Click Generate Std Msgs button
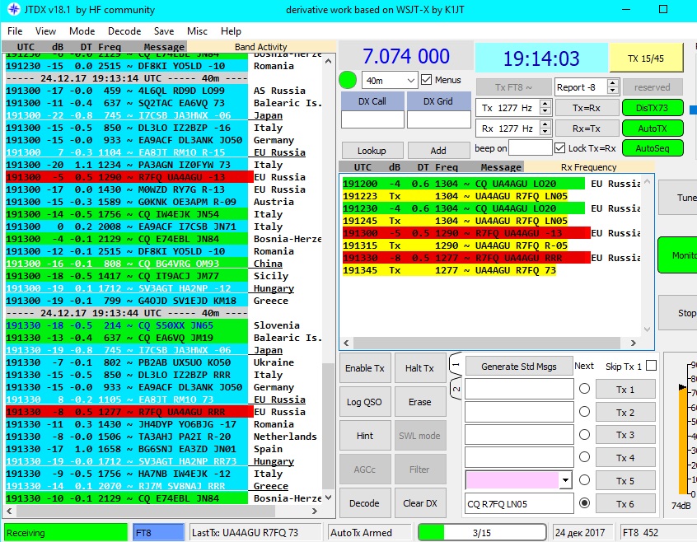Screen dimensions: 697x542 [x=518, y=367]
